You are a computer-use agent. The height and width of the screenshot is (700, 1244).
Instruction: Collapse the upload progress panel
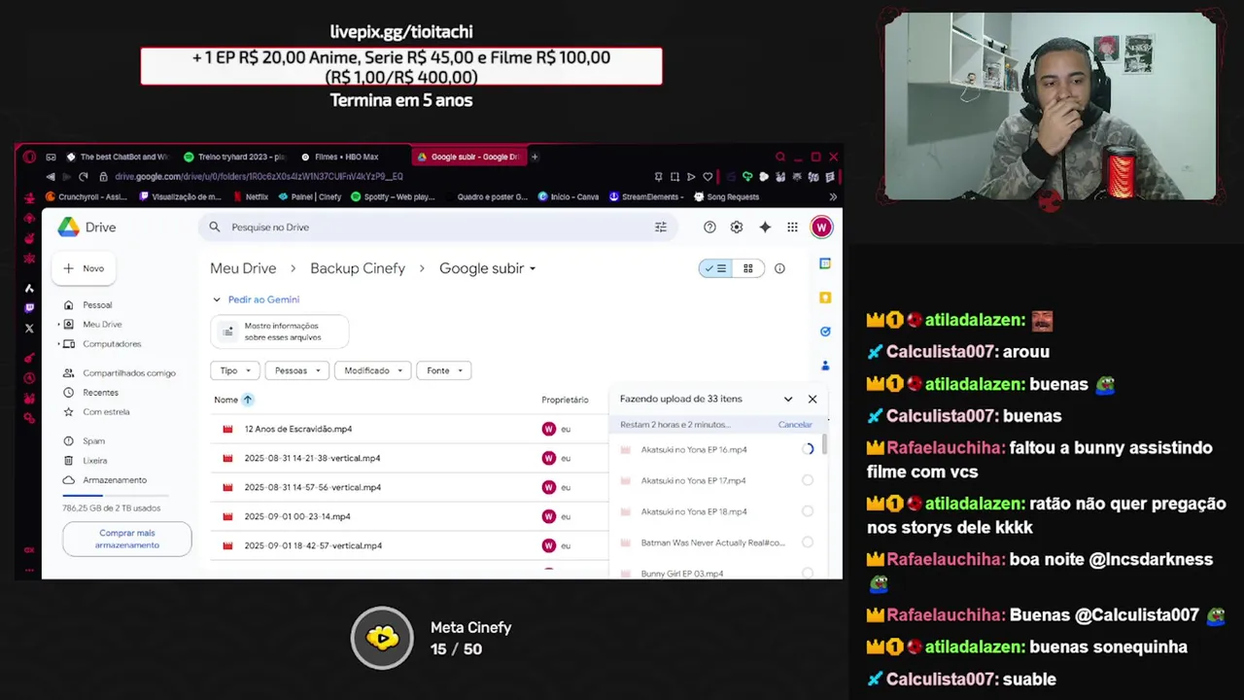(x=788, y=399)
